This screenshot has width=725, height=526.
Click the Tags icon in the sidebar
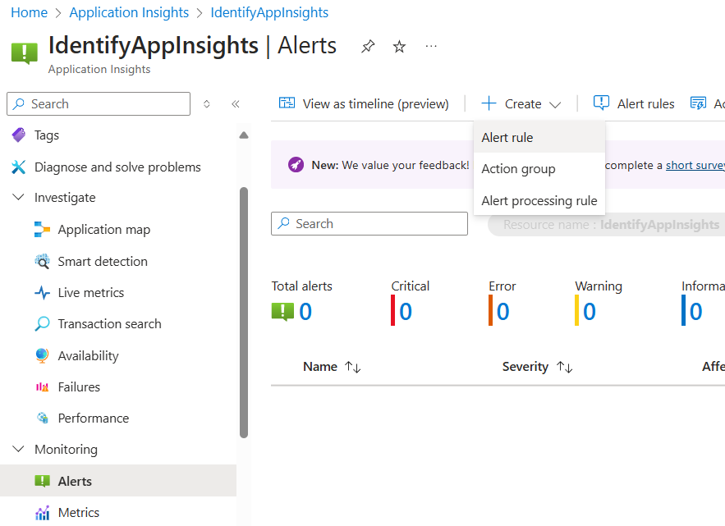pyautogui.click(x=19, y=135)
